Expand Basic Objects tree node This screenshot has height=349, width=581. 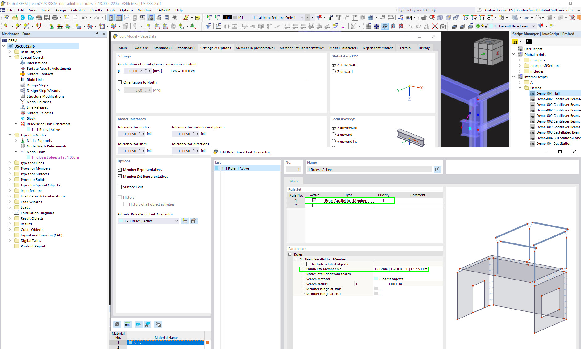pyautogui.click(x=10, y=52)
